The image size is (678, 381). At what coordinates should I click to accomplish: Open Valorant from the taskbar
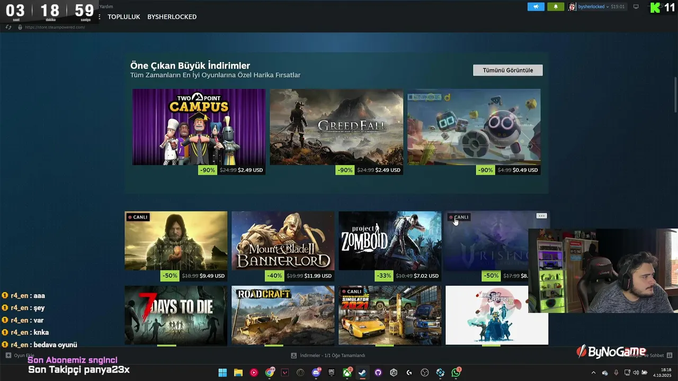tap(285, 373)
